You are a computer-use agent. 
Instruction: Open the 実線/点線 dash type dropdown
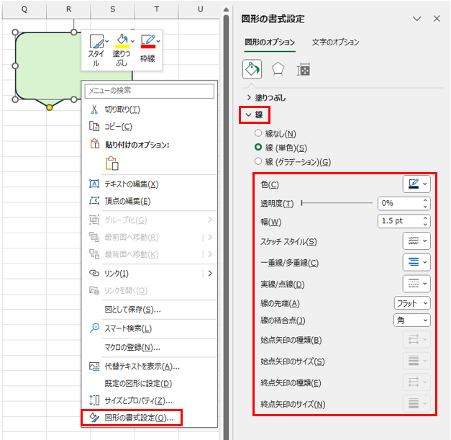416,284
